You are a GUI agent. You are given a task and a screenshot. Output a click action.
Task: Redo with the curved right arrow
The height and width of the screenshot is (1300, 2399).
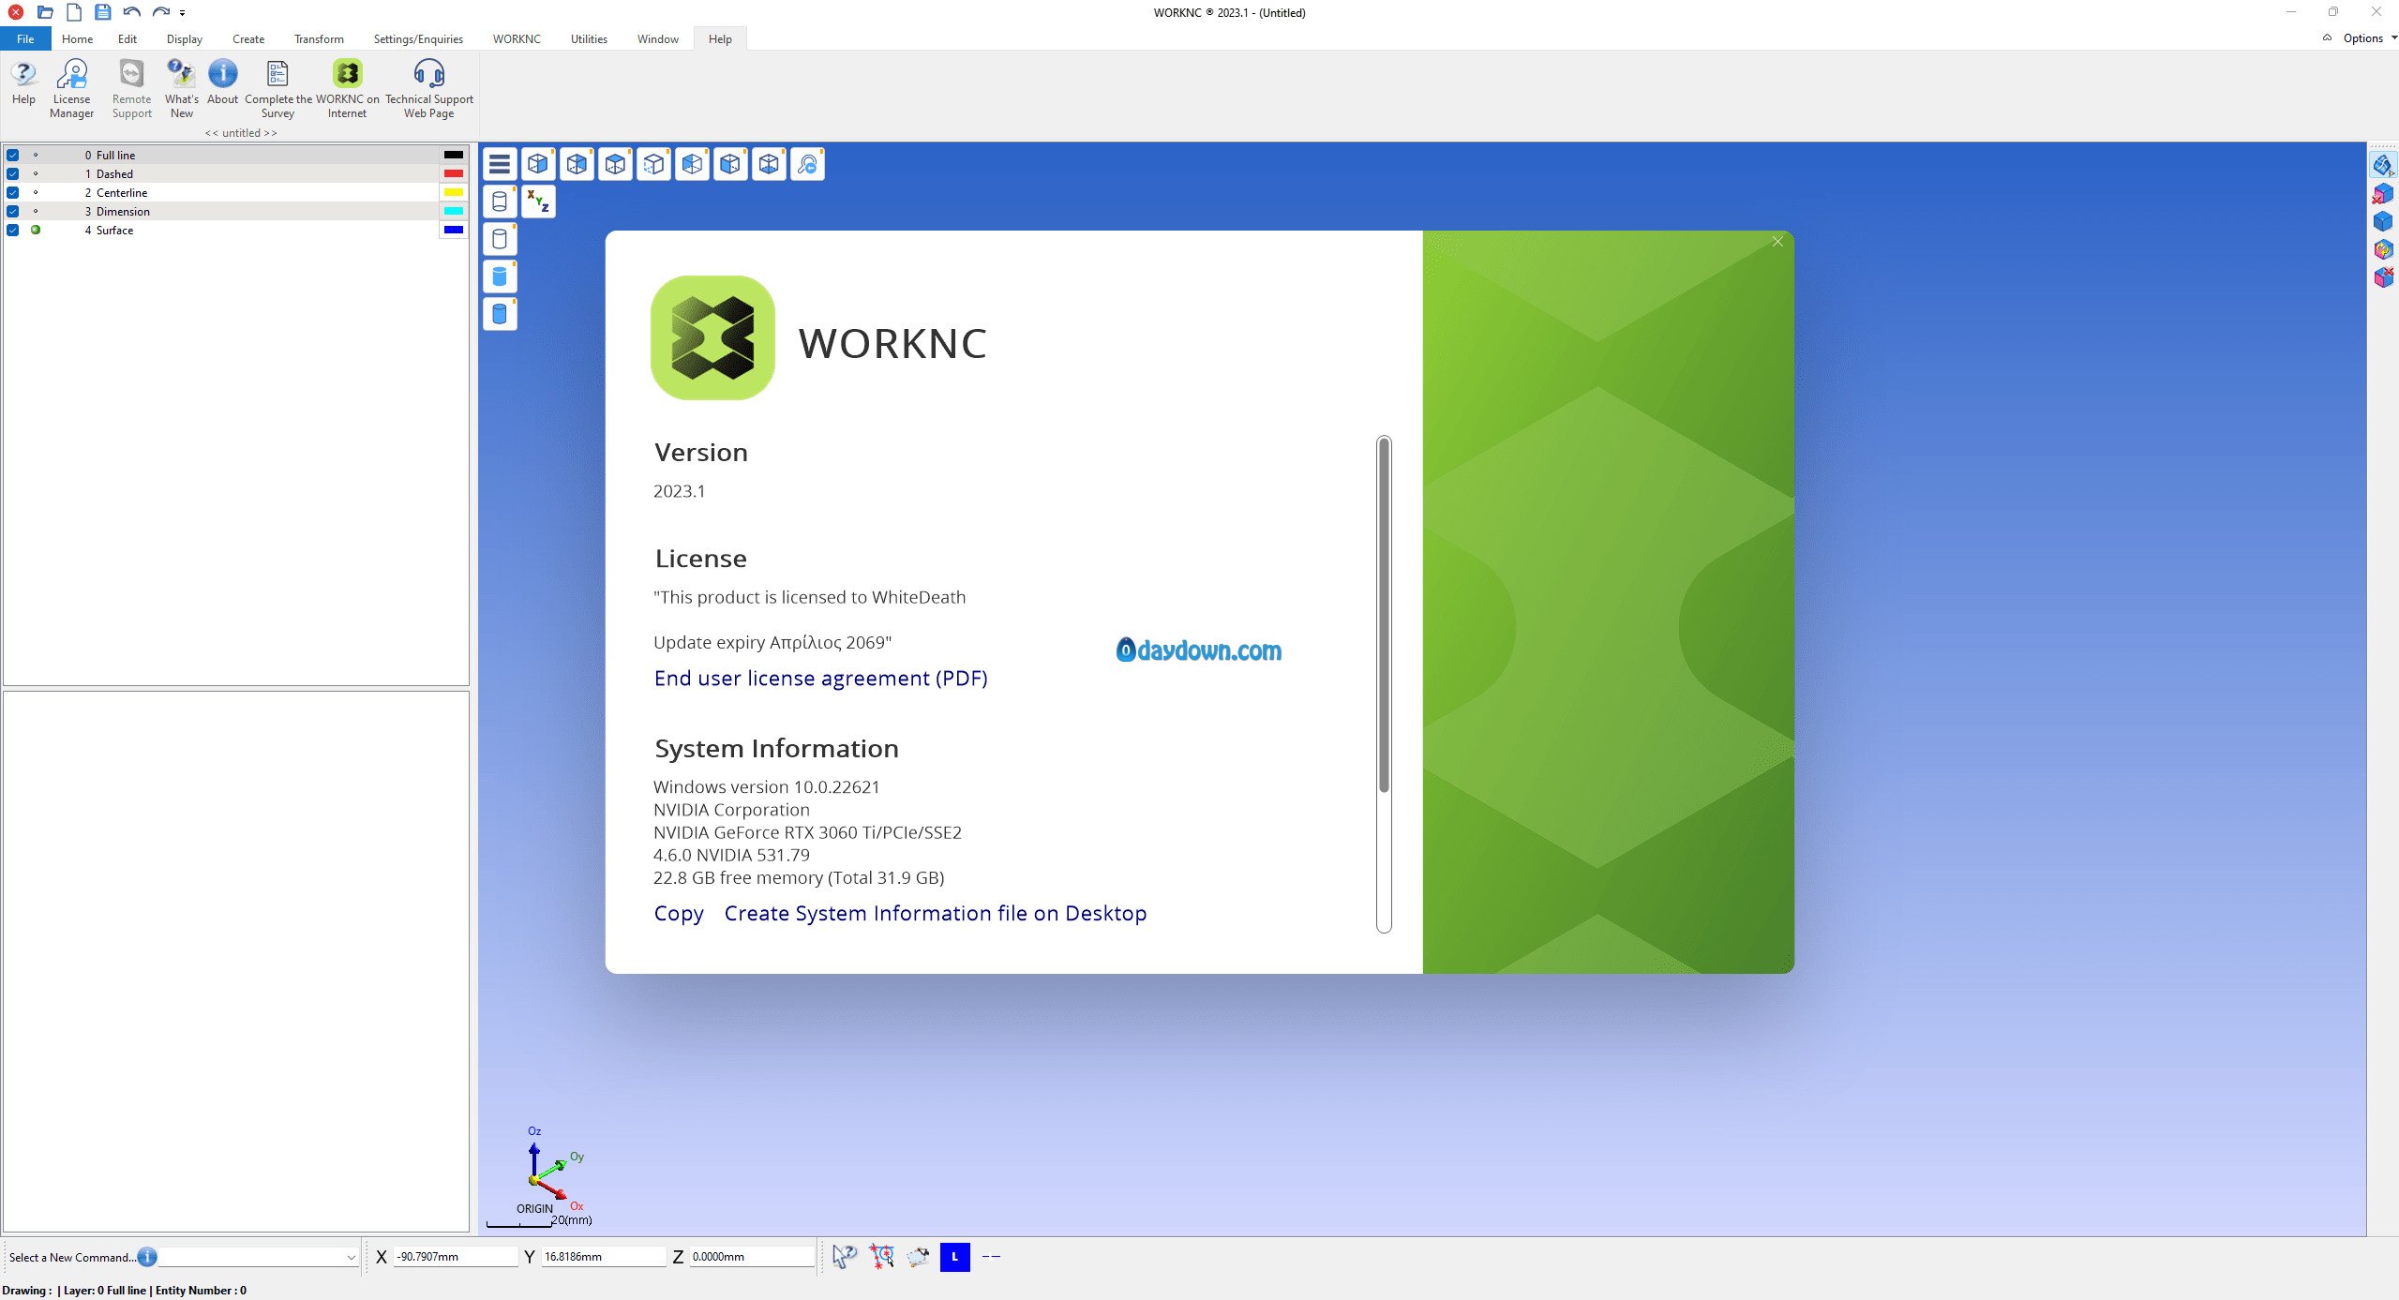pos(161,12)
